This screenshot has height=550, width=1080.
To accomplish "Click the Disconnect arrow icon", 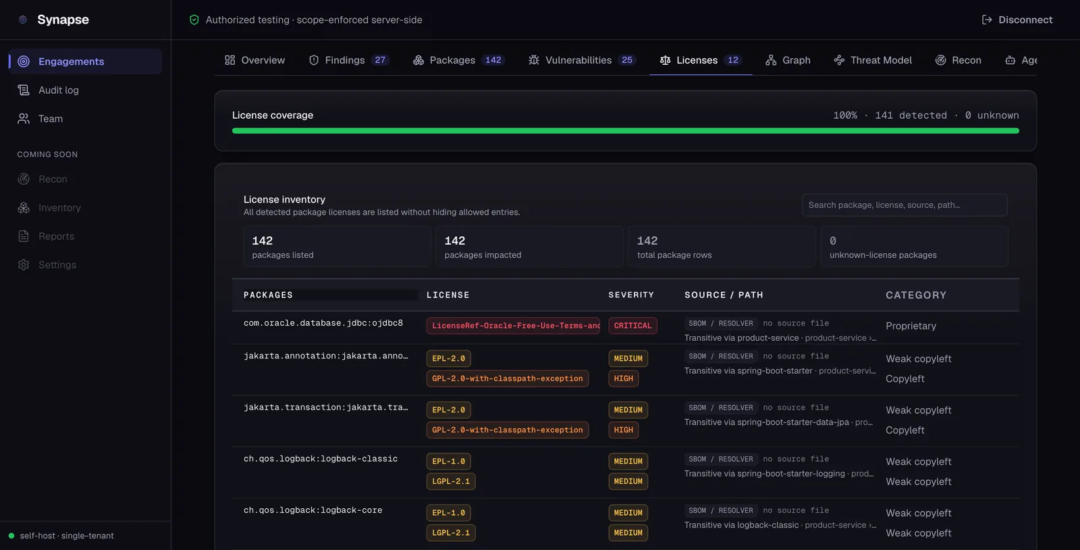I will click(x=987, y=20).
